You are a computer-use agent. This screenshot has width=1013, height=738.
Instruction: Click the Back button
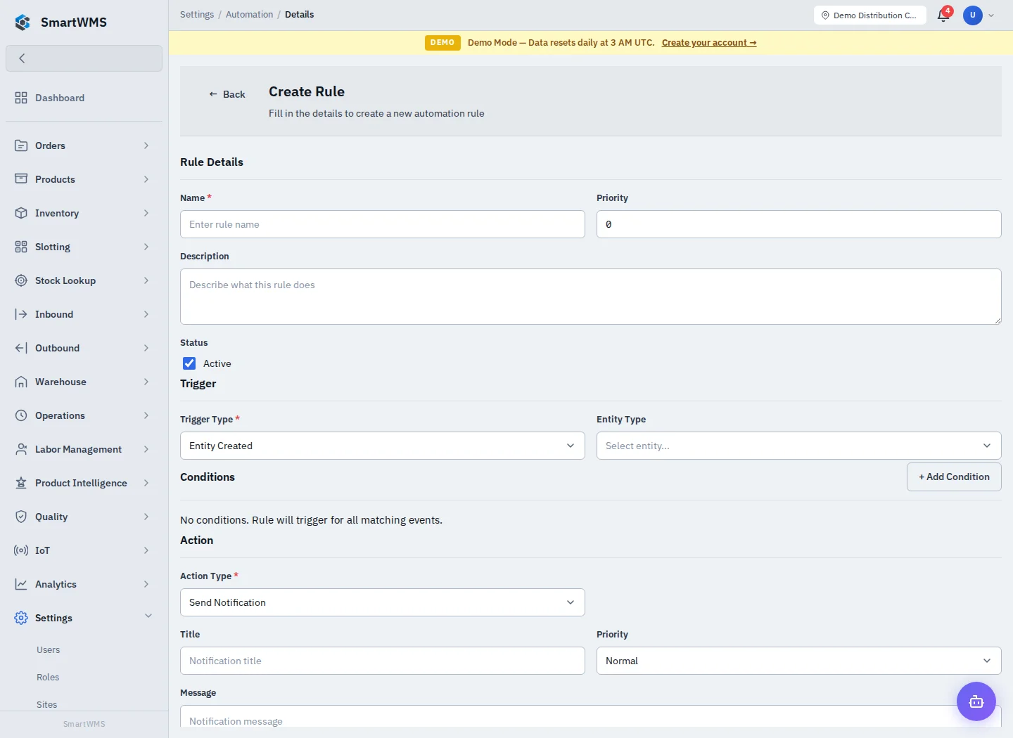(227, 94)
